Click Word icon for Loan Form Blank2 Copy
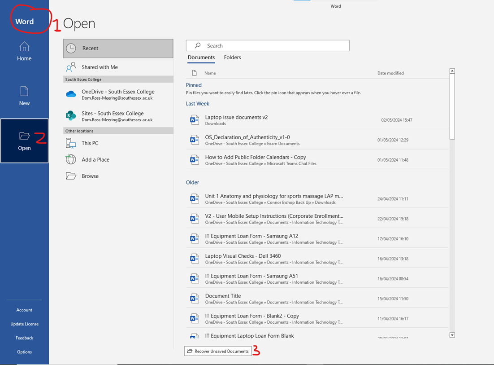494x365 pixels. click(x=195, y=318)
